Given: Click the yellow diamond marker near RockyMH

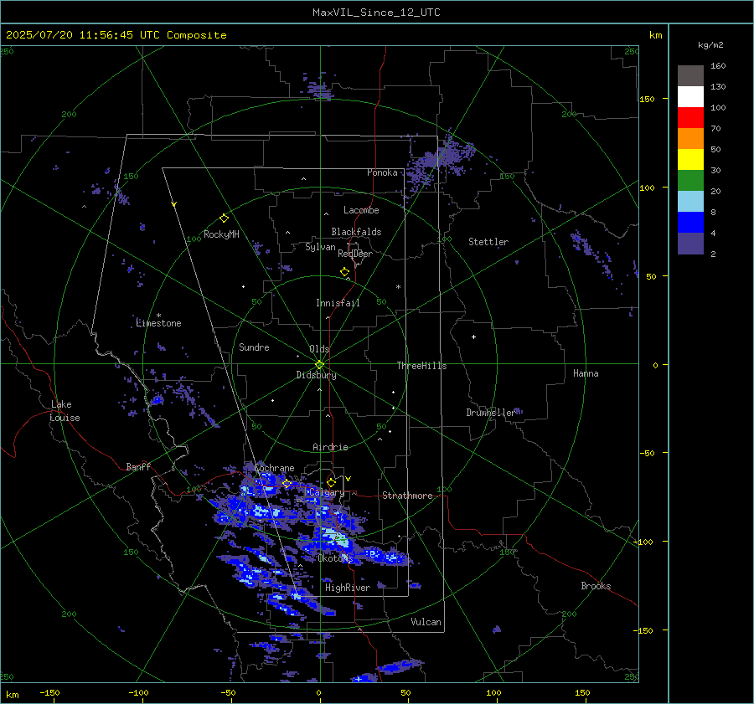Looking at the screenshot, I should [224, 218].
